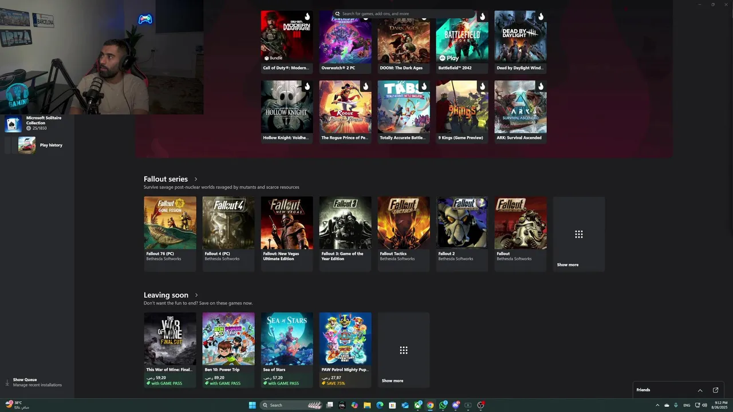Screen dimensions: 733x412
Task: Open Fallout 3: Game of the Year Edition
Action: [x=345, y=233]
